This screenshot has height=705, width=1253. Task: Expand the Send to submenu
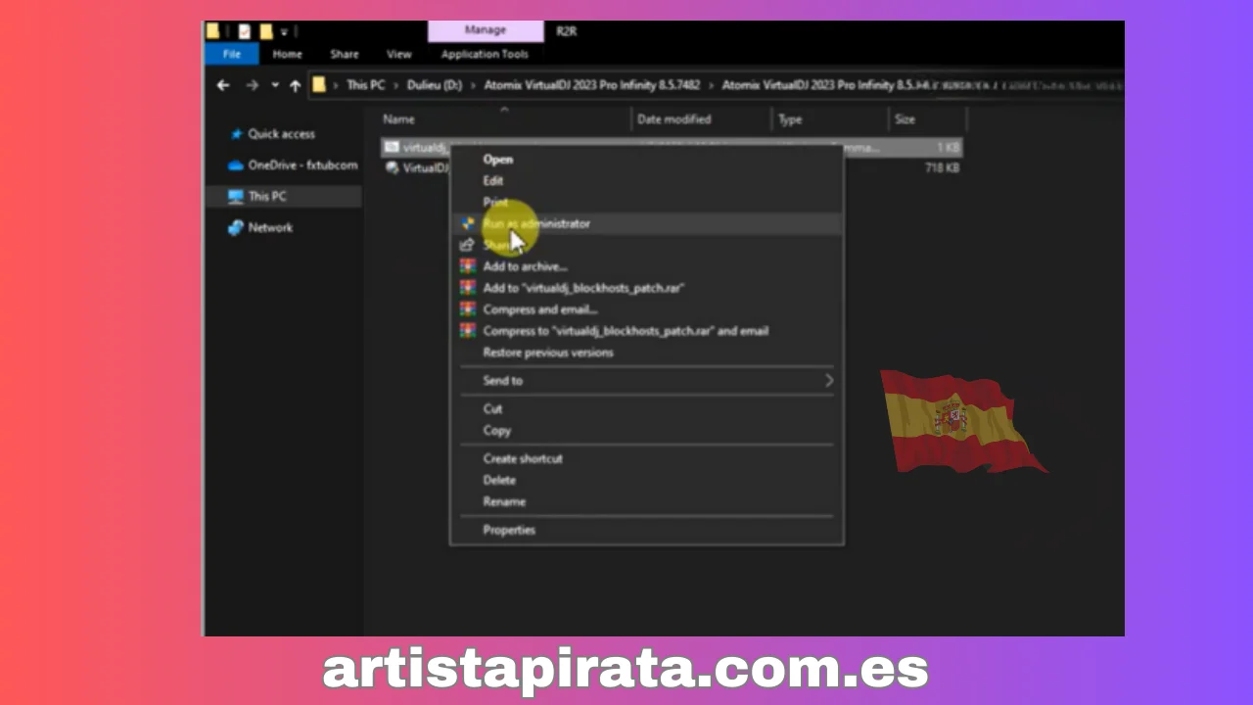(x=646, y=380)
